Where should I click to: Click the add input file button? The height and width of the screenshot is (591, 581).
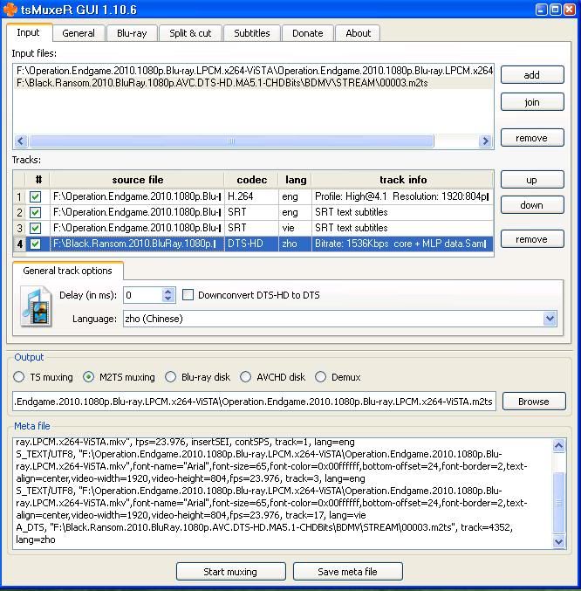[x=532, y=75]
